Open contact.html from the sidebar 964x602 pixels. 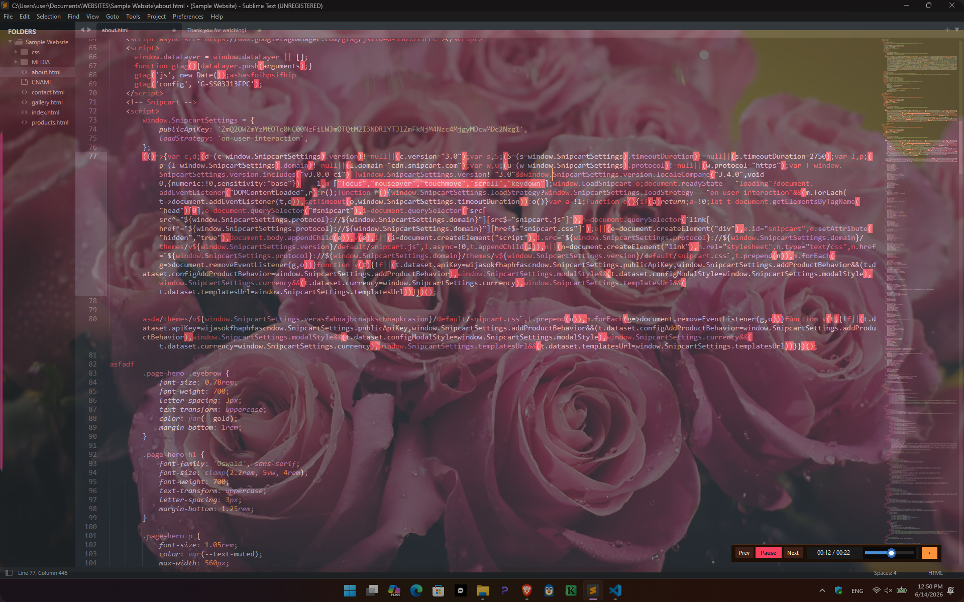tap(48, 92)
